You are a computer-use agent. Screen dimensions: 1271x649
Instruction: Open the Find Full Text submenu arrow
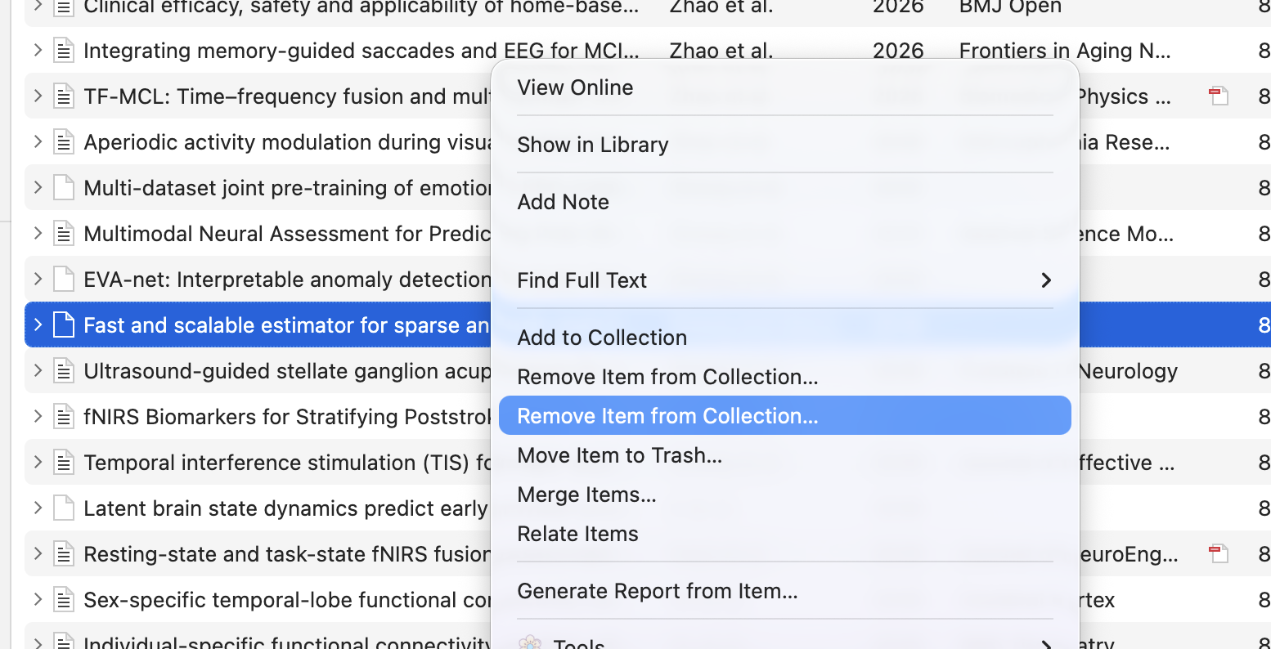pos(1046,280)
